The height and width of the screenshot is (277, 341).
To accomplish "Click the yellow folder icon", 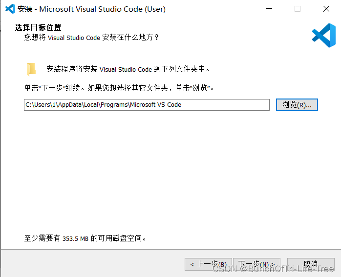I will (31, 69).
